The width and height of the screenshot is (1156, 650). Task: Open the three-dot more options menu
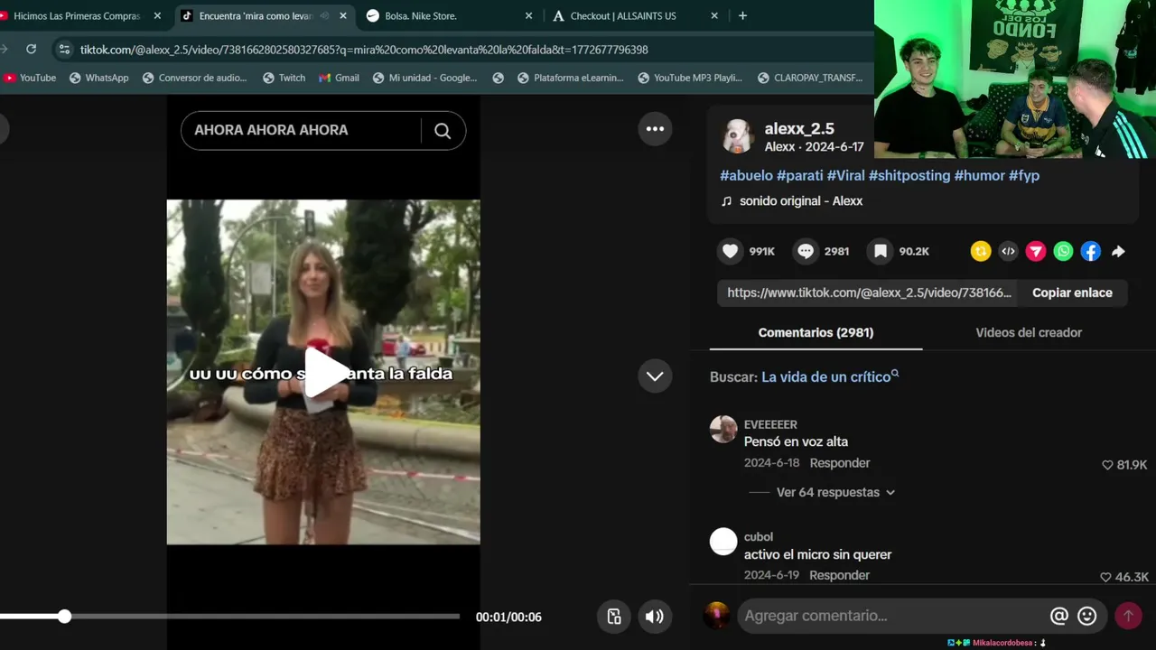[x=655, y=129]
